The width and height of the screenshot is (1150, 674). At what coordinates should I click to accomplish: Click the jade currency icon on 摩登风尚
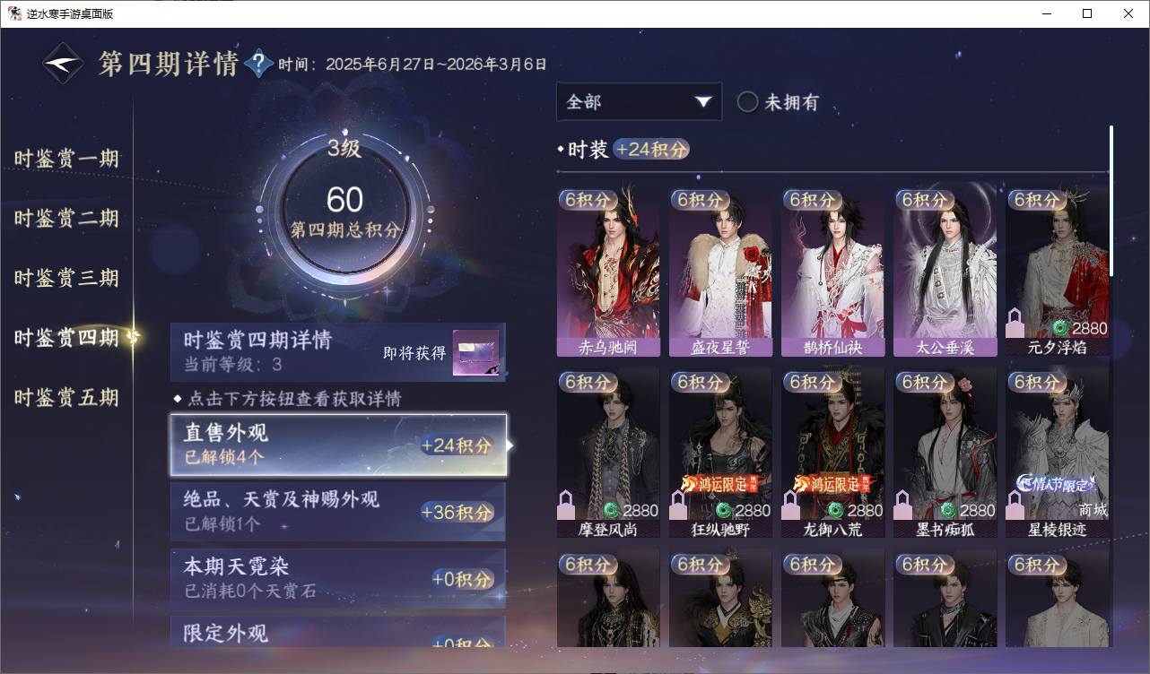pos(612,511)
